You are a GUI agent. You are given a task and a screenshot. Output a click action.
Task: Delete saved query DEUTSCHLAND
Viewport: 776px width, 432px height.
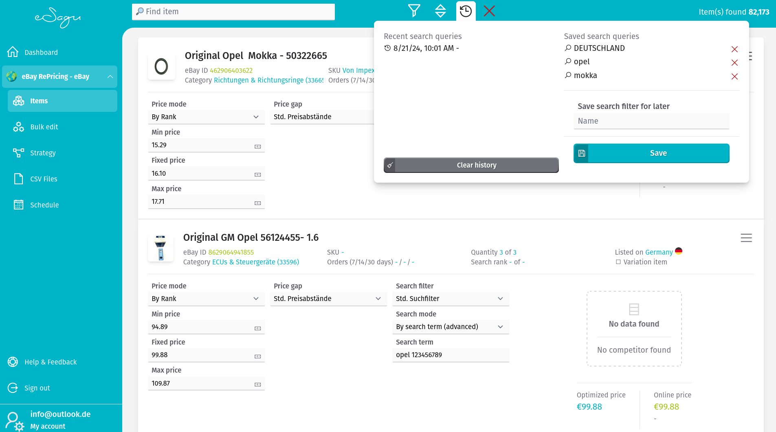[734, 49]
